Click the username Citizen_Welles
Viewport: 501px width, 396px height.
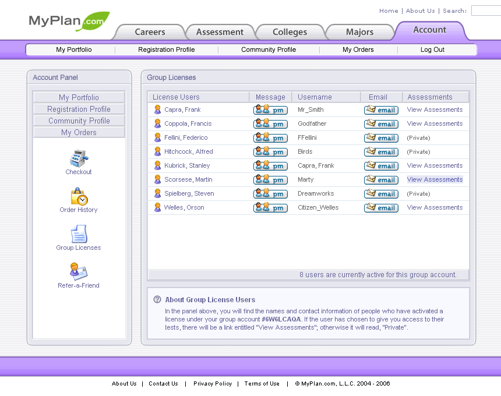[318, 207]
